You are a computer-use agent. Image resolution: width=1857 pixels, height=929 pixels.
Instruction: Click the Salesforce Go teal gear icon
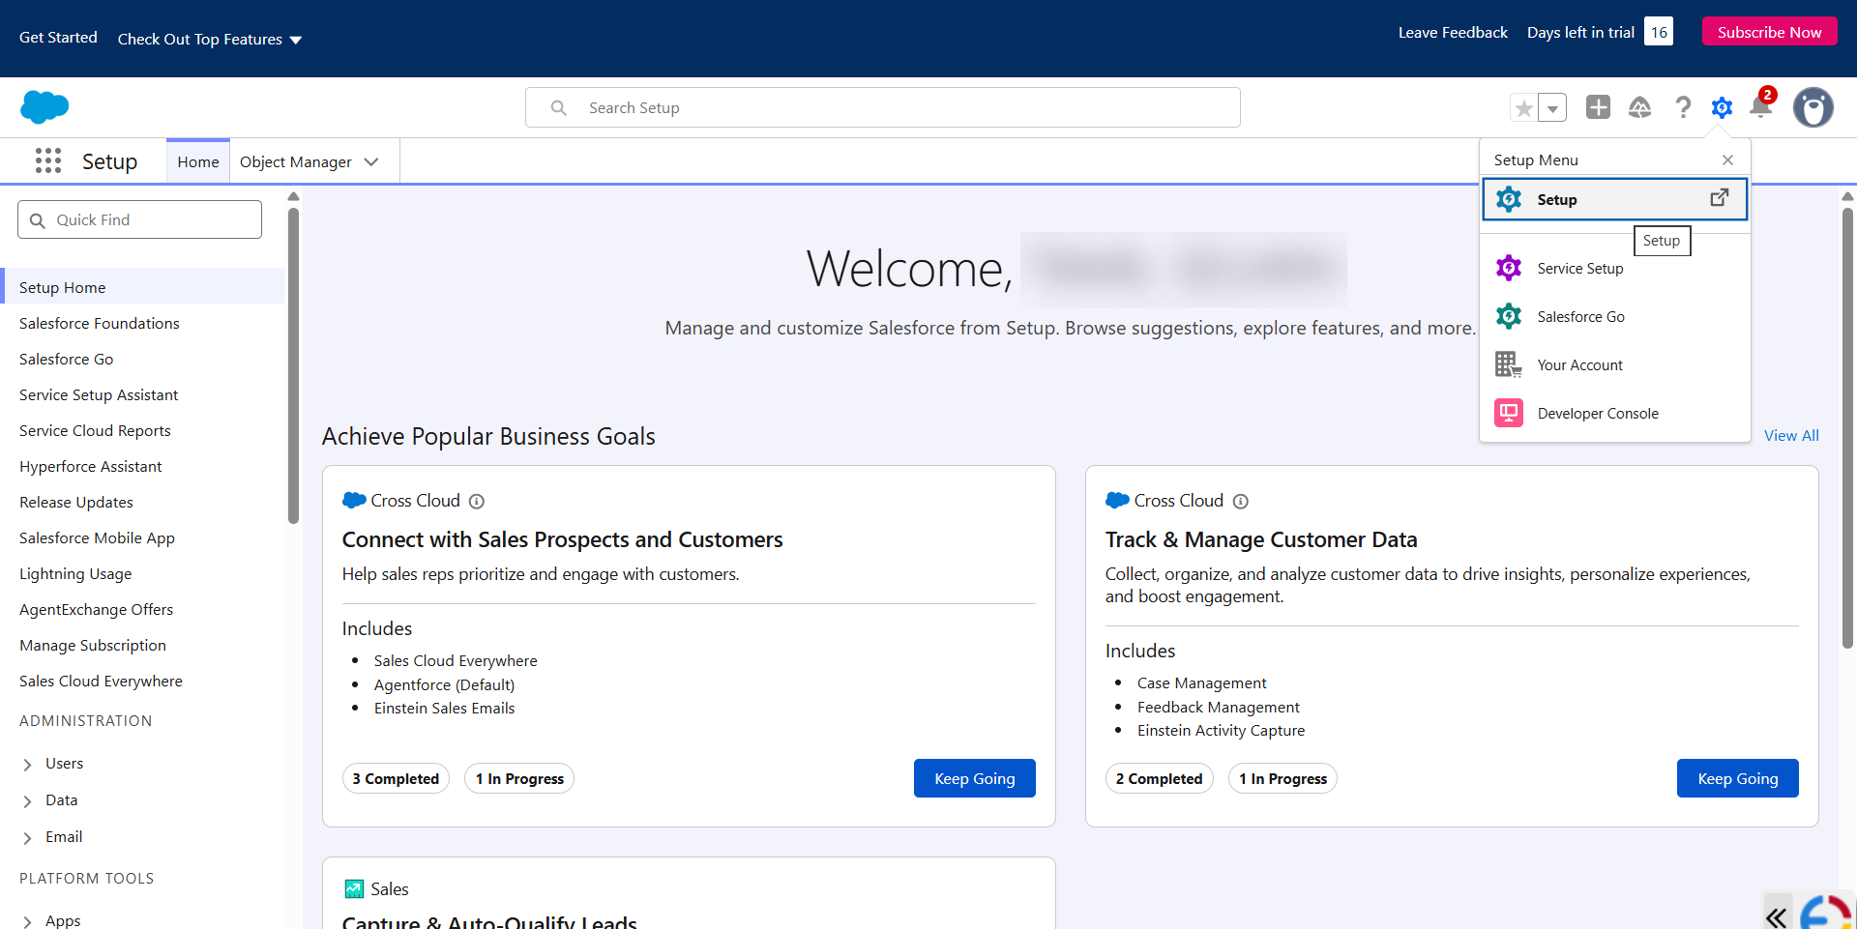[x=1509, y=316]
